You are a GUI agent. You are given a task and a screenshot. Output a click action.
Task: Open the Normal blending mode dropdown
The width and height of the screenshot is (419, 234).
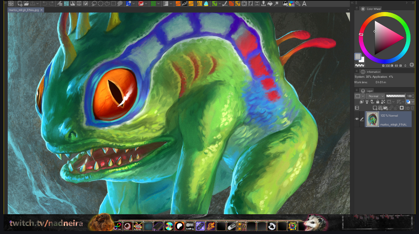375,96
